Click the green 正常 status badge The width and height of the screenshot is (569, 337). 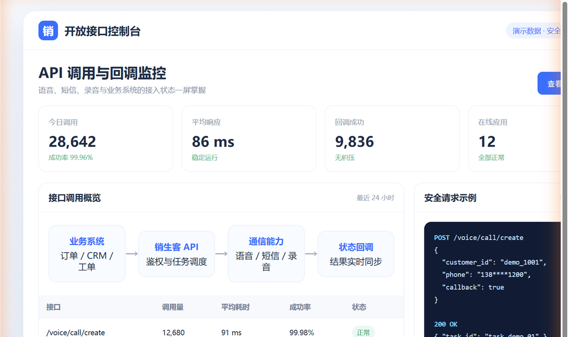(x=363, y=332)
